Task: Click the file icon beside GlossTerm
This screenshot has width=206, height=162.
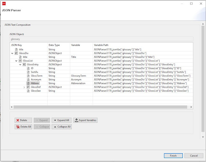Action: tap(28, 76)
